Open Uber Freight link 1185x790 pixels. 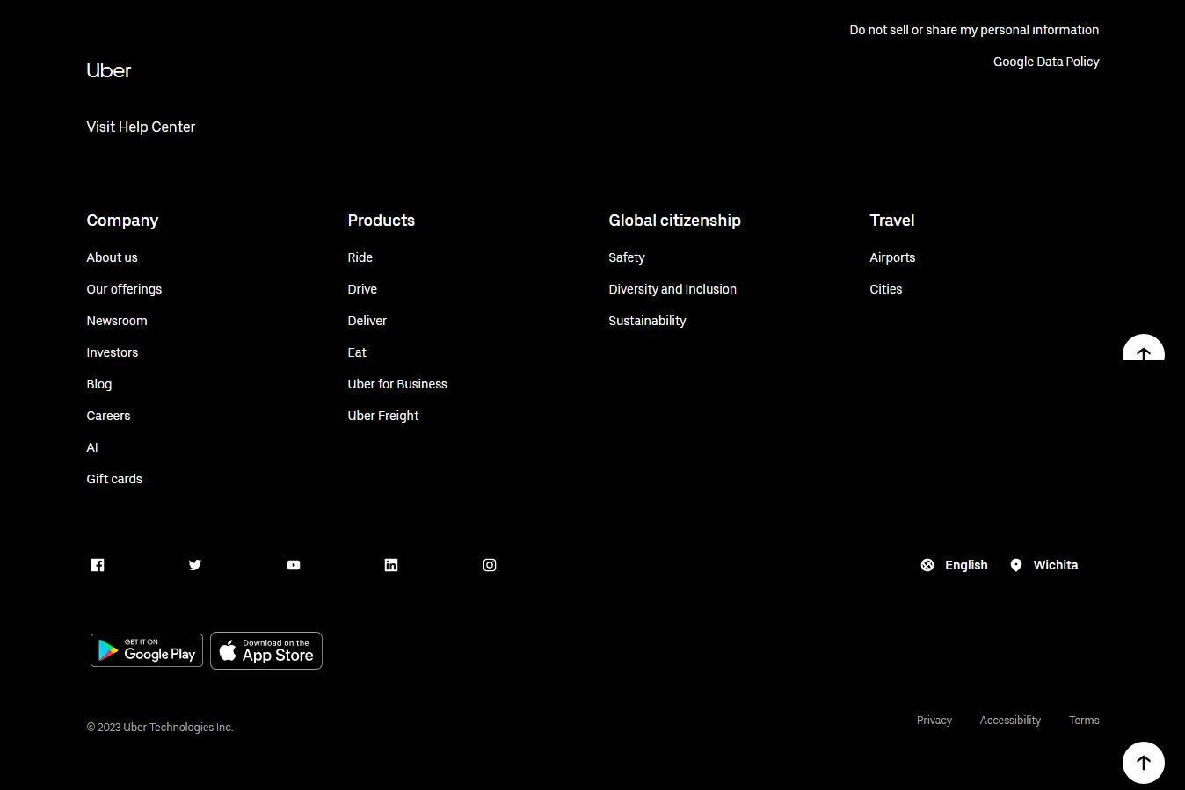point(383,416)
